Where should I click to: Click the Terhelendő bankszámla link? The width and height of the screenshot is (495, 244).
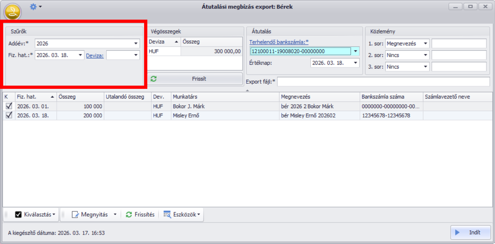click(x=279, y=42)
